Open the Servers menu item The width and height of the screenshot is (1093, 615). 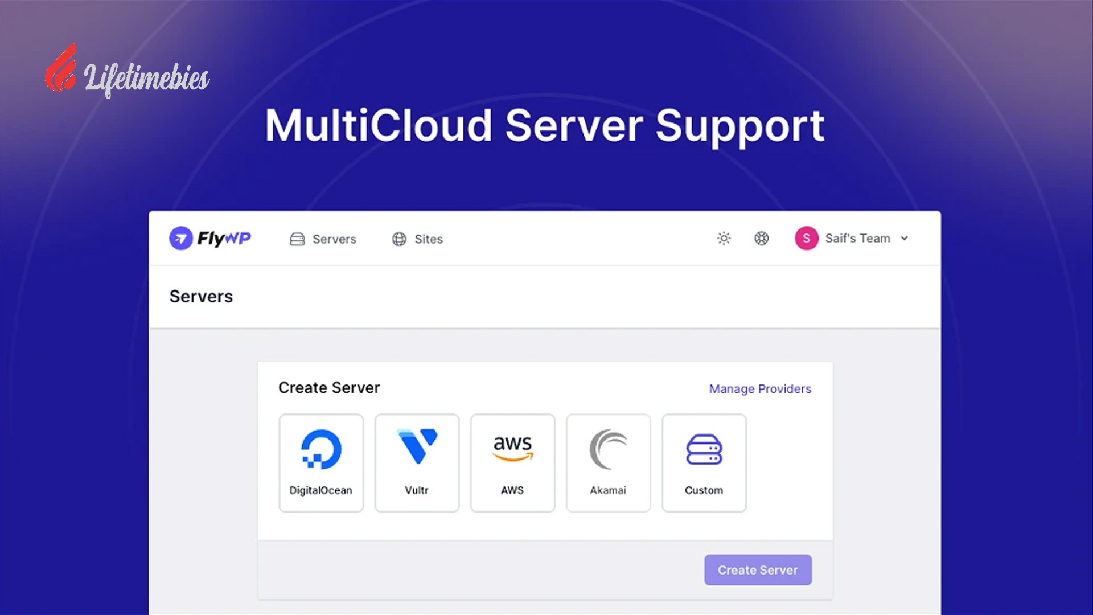click(323, 239)
